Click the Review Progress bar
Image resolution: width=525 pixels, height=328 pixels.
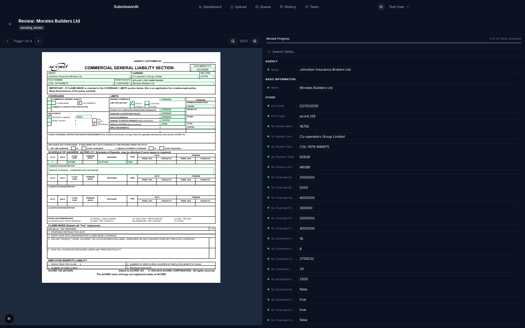[x=393, y=43]
